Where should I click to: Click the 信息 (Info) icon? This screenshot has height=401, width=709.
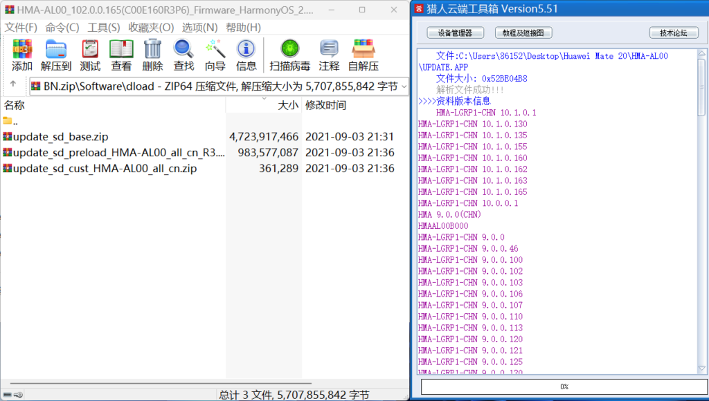[246, 49]
